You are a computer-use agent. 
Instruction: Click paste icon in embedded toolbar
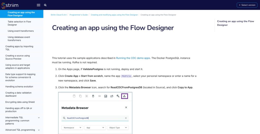point(74,96)
